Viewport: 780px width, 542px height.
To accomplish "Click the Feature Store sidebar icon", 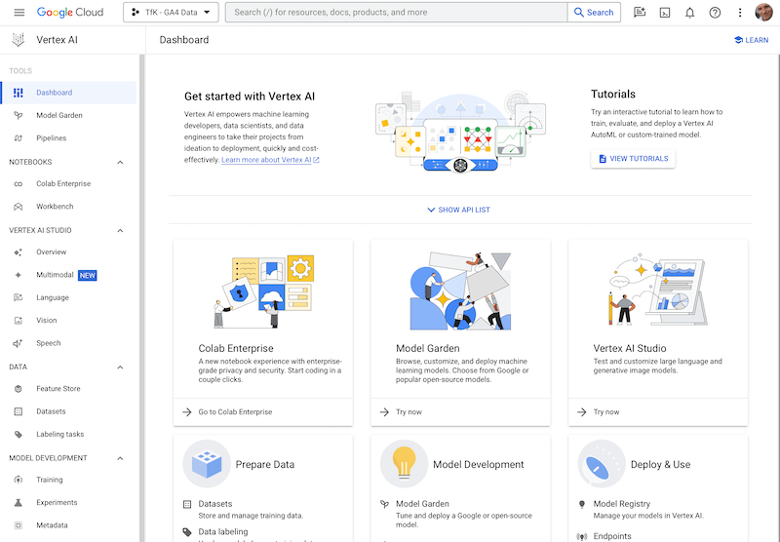I will pos(19,389).
